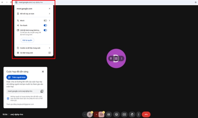Screen dimensions: 198x118
Task: Close the meet.google.com site info popup
Action: (x=49, y=9)
